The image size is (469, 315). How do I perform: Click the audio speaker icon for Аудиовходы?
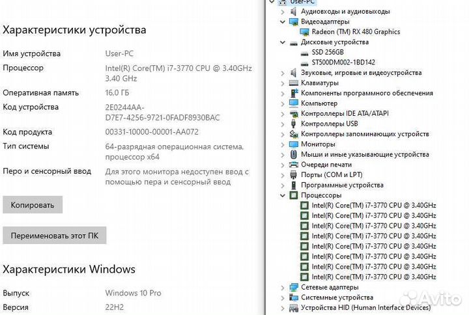pos(293,11)
